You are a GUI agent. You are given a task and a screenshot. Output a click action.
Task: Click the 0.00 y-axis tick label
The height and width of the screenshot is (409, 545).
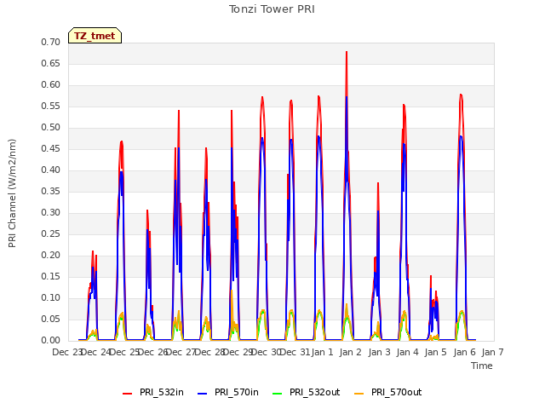51,340
